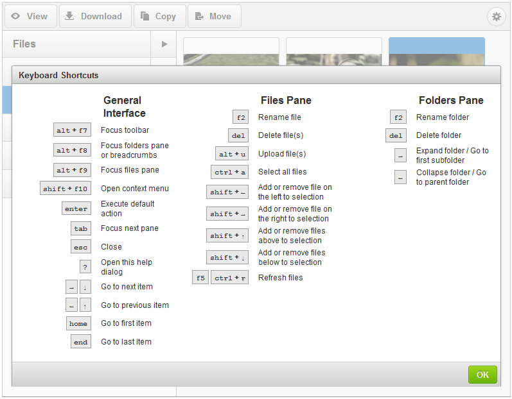Click 'Close' shortcut description text
This screenshot has height=399, width=512.
[111, 247]
